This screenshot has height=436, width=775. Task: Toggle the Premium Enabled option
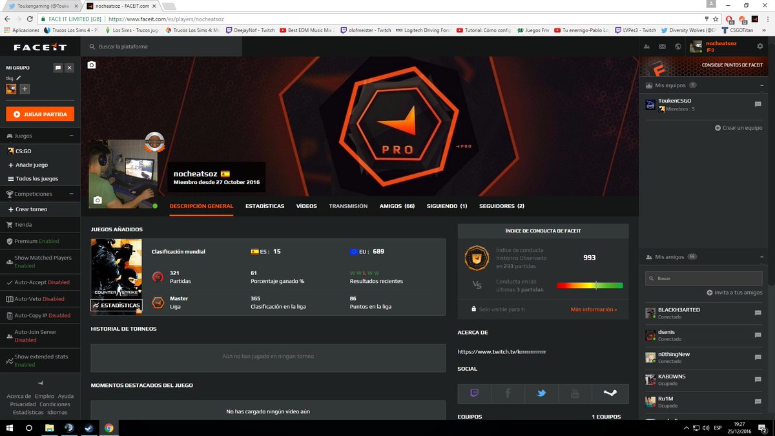tap(36, 241)
